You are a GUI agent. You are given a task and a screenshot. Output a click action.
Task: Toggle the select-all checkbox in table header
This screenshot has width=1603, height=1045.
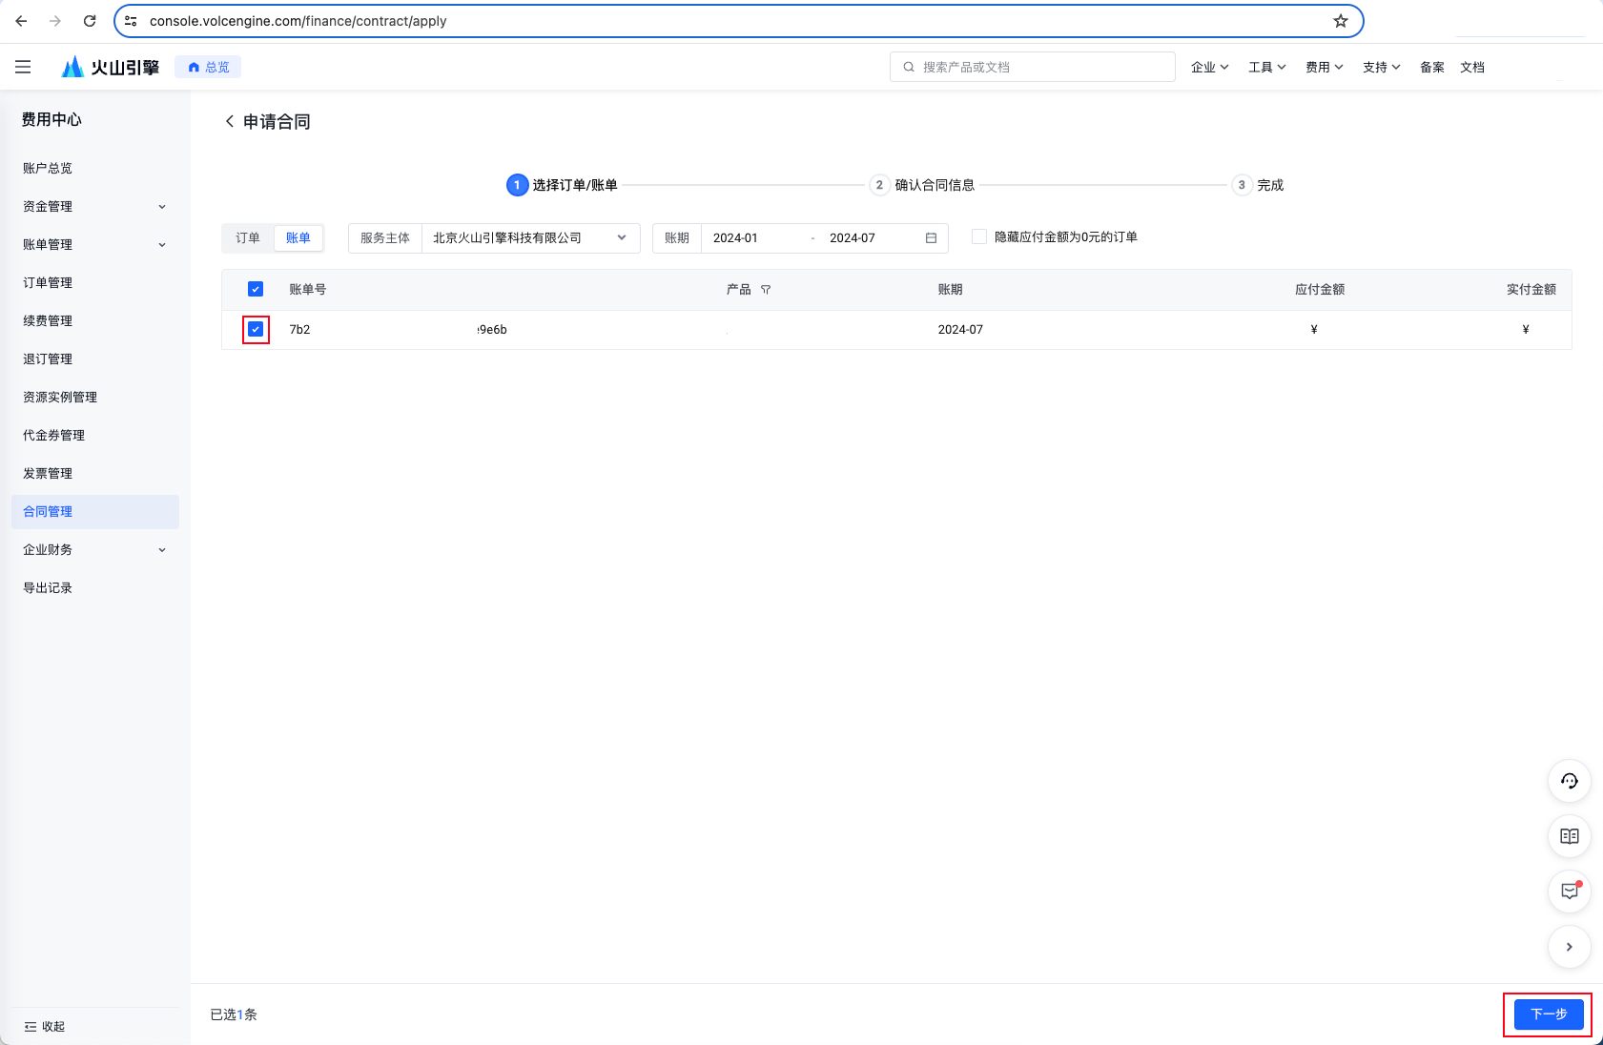point(256,289)
